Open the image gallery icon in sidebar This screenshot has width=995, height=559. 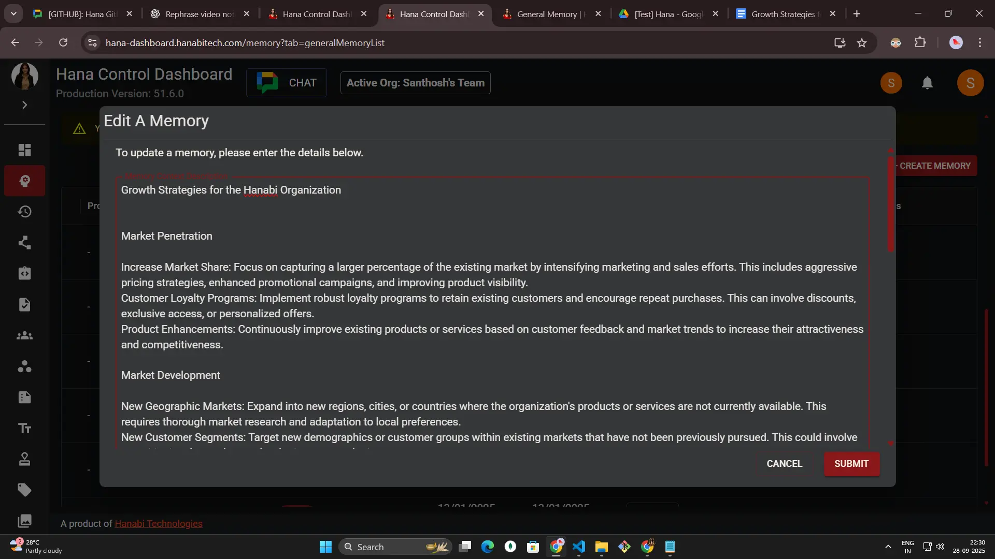coord(24,521)
